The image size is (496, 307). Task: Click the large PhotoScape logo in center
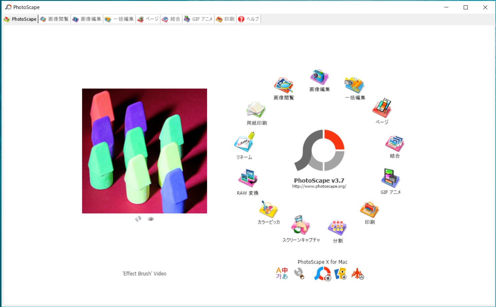pyautogui.click(x=319, y=150)
